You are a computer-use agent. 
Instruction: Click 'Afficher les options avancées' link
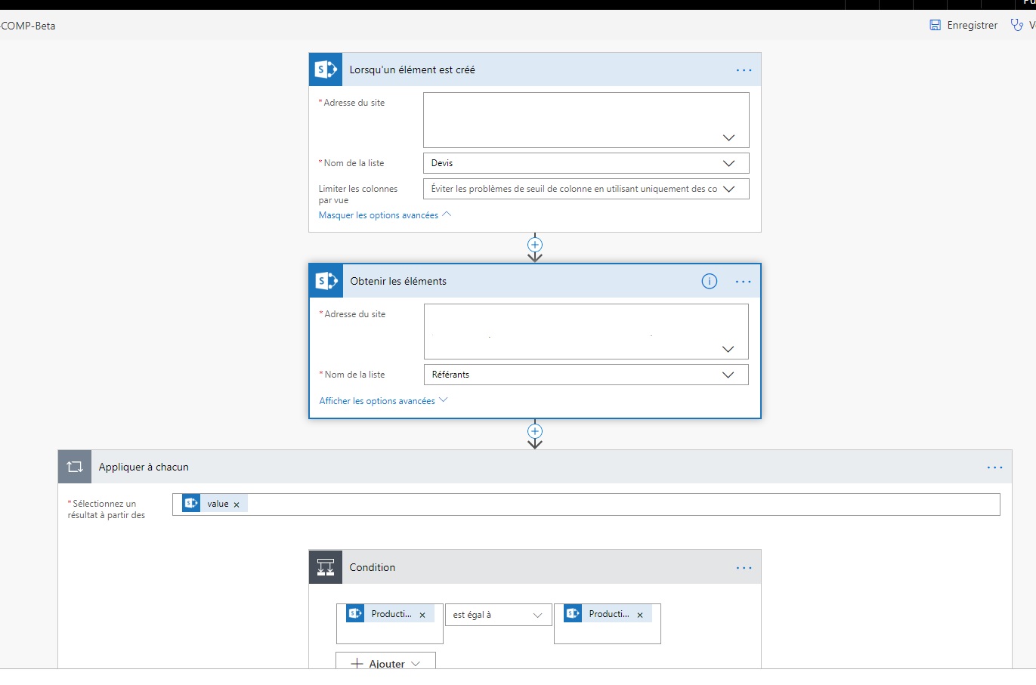click(x=383, y=401)
